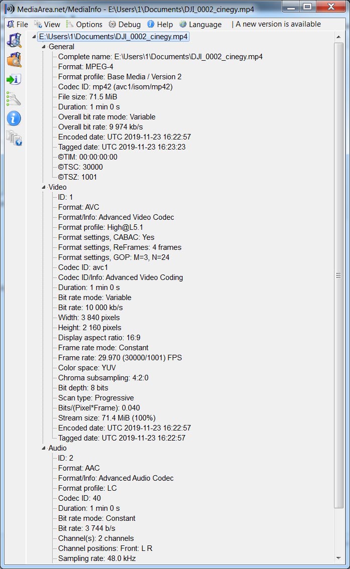Select '©TSZ: 1001' row
Image resolution: width=350 pixels, height=569 pixels.
point(78,177)
